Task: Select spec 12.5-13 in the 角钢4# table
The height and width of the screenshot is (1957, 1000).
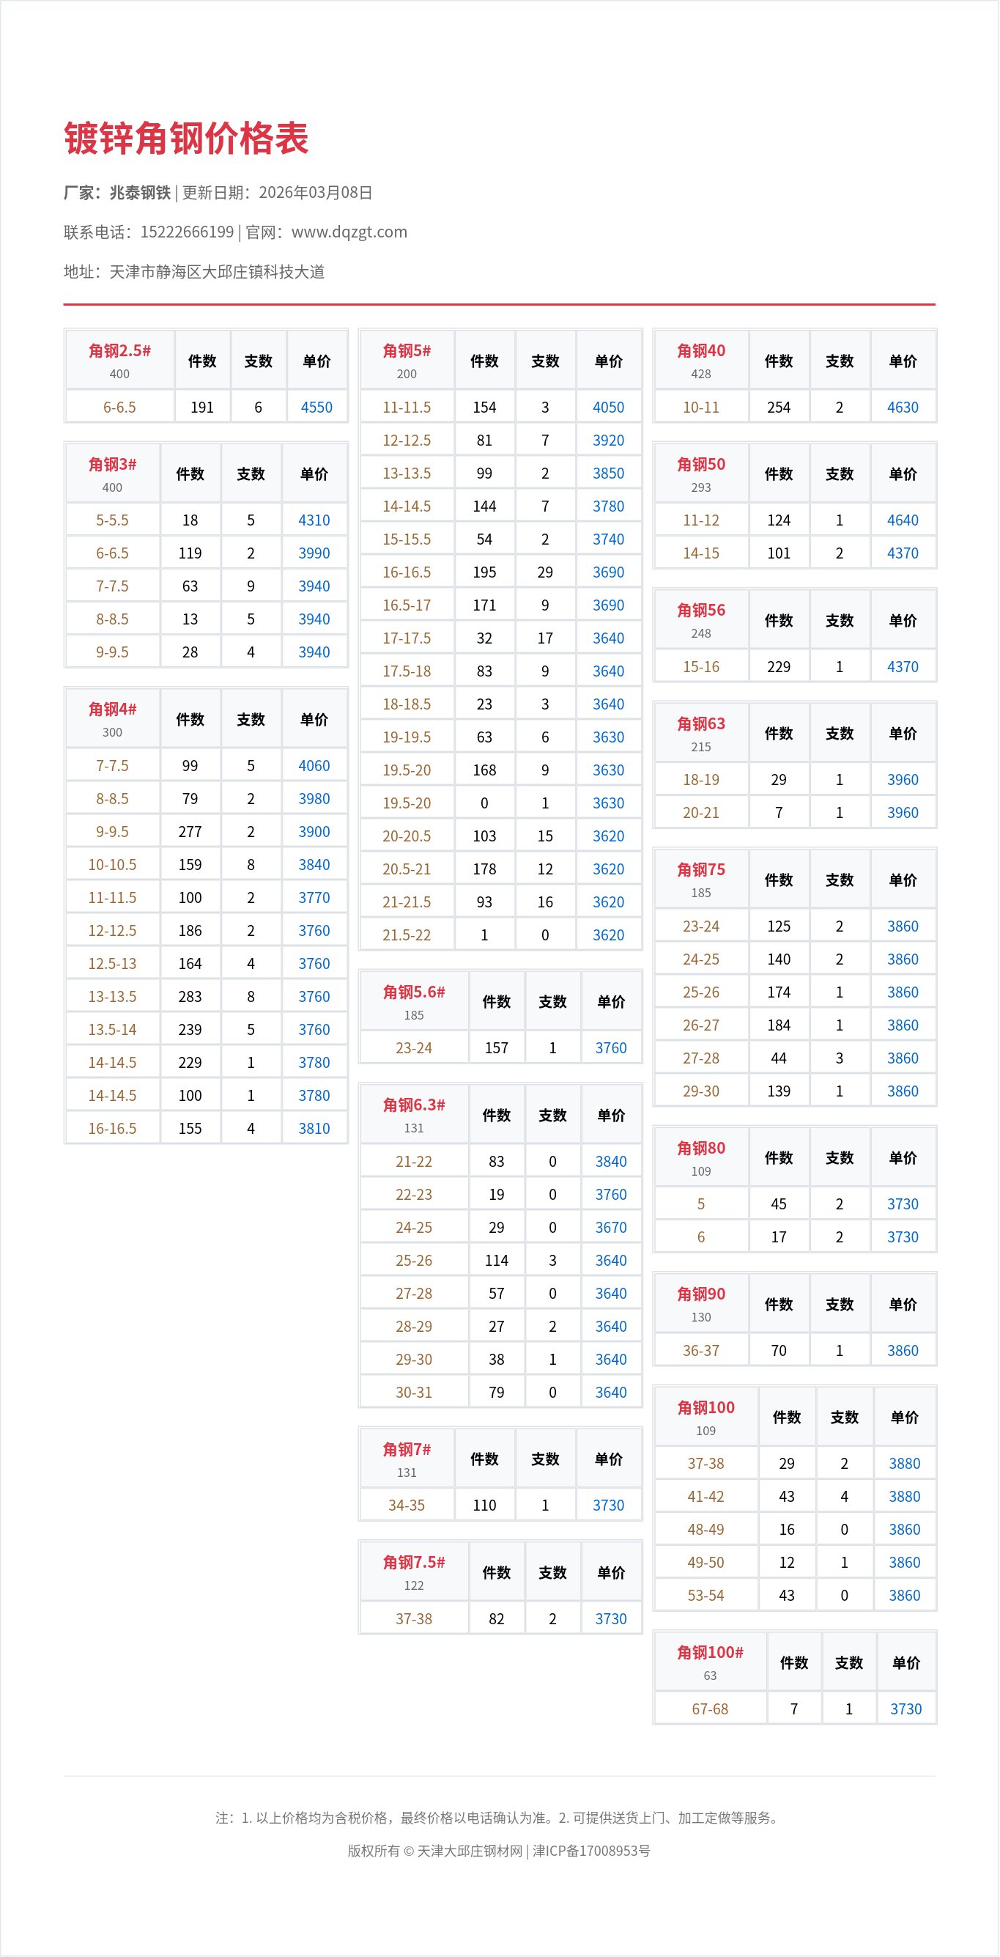Action: pyautogui.click(x=112, y=964)
